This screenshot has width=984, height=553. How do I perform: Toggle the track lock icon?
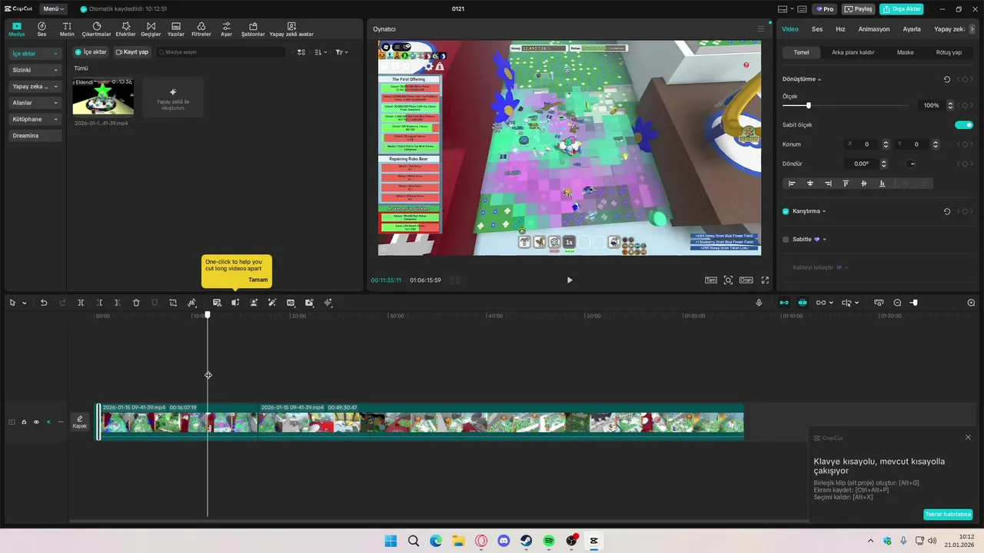24,422
